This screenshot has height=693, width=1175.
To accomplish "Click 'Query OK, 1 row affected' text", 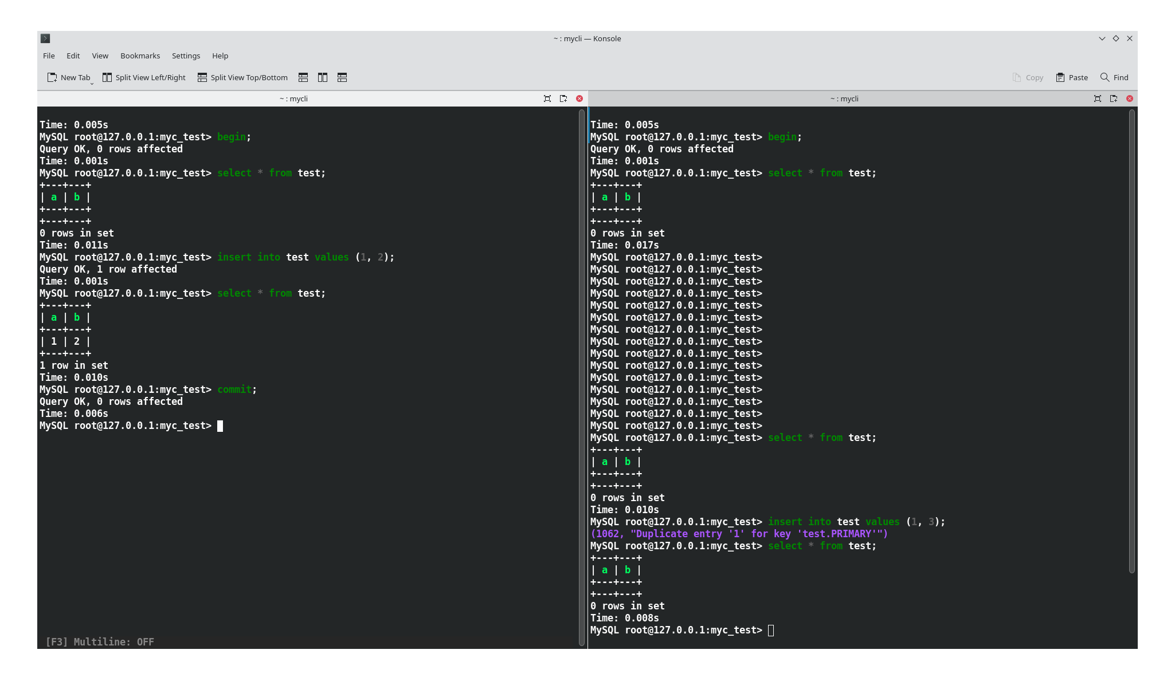I will [x=108, y=269].
